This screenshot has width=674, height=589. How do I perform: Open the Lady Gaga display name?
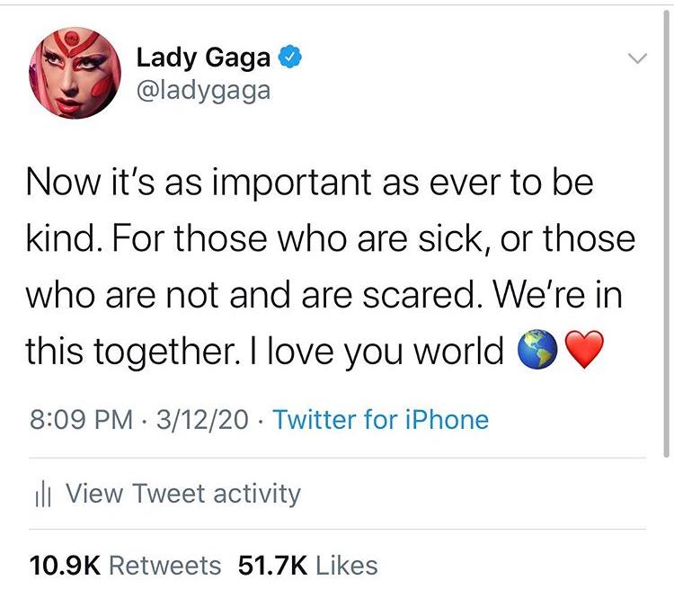pos(203,58)
